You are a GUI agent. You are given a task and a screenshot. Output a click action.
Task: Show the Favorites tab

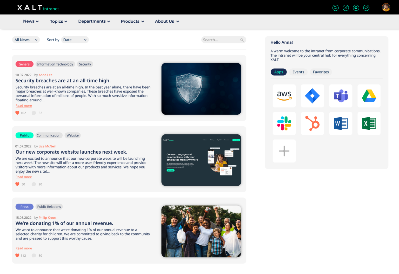pos(321,72)
